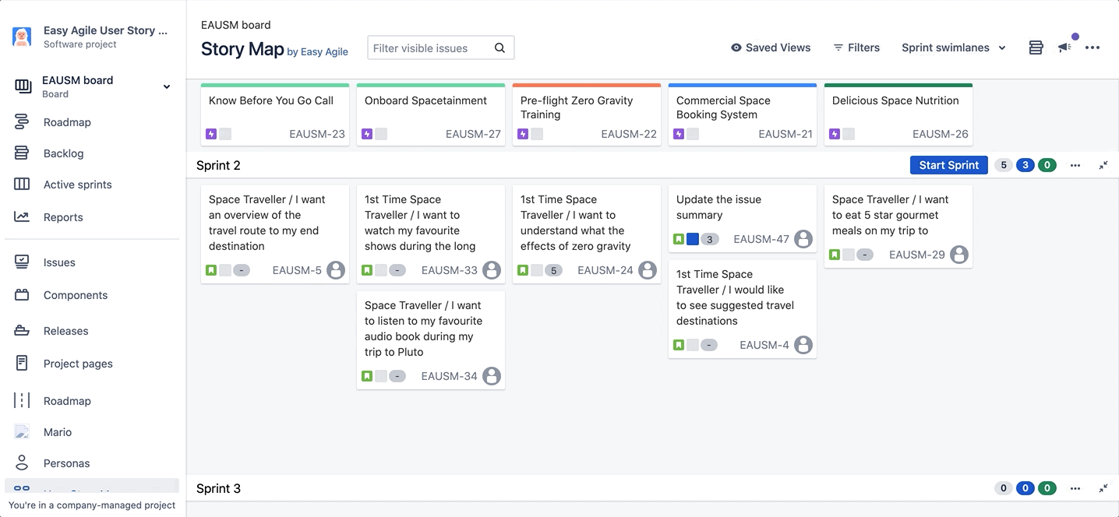Click the search magnifier icon
The width and height of the screenshot is (1119, 517).
coord(499,48)
